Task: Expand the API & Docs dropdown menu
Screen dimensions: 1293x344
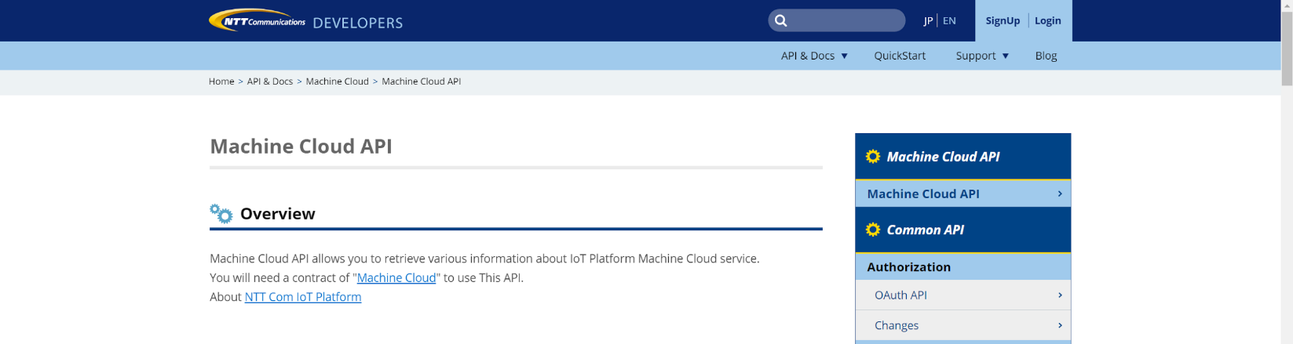Action: [x=814, y=56]
